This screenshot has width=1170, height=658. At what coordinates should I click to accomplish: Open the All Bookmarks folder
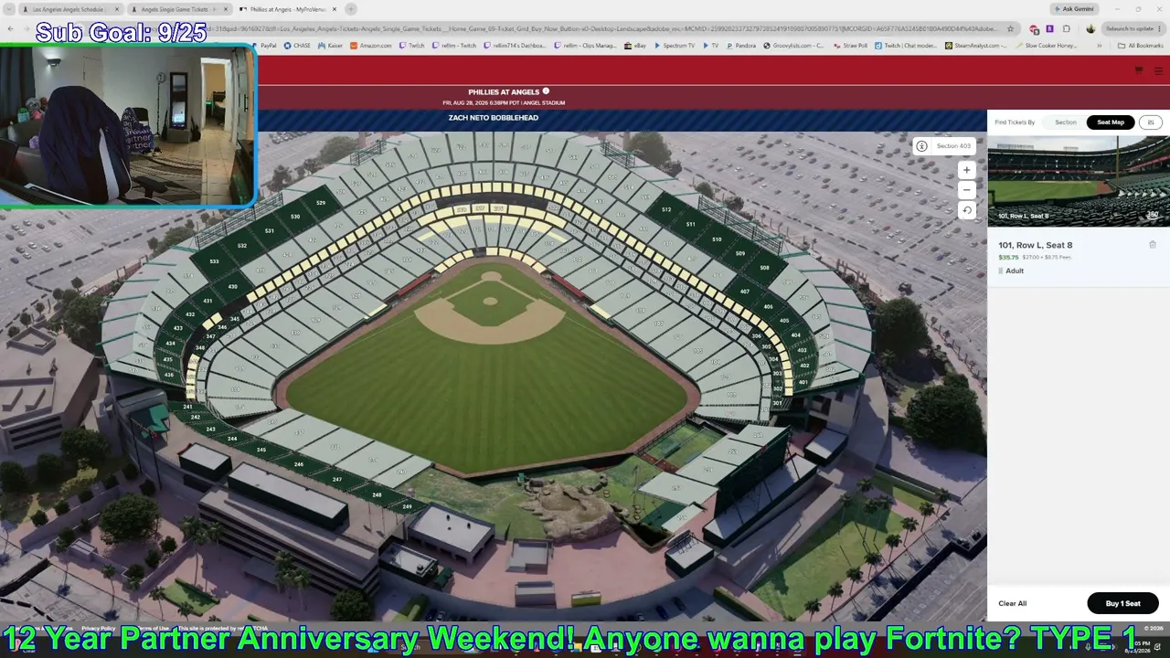[1141, 46]
